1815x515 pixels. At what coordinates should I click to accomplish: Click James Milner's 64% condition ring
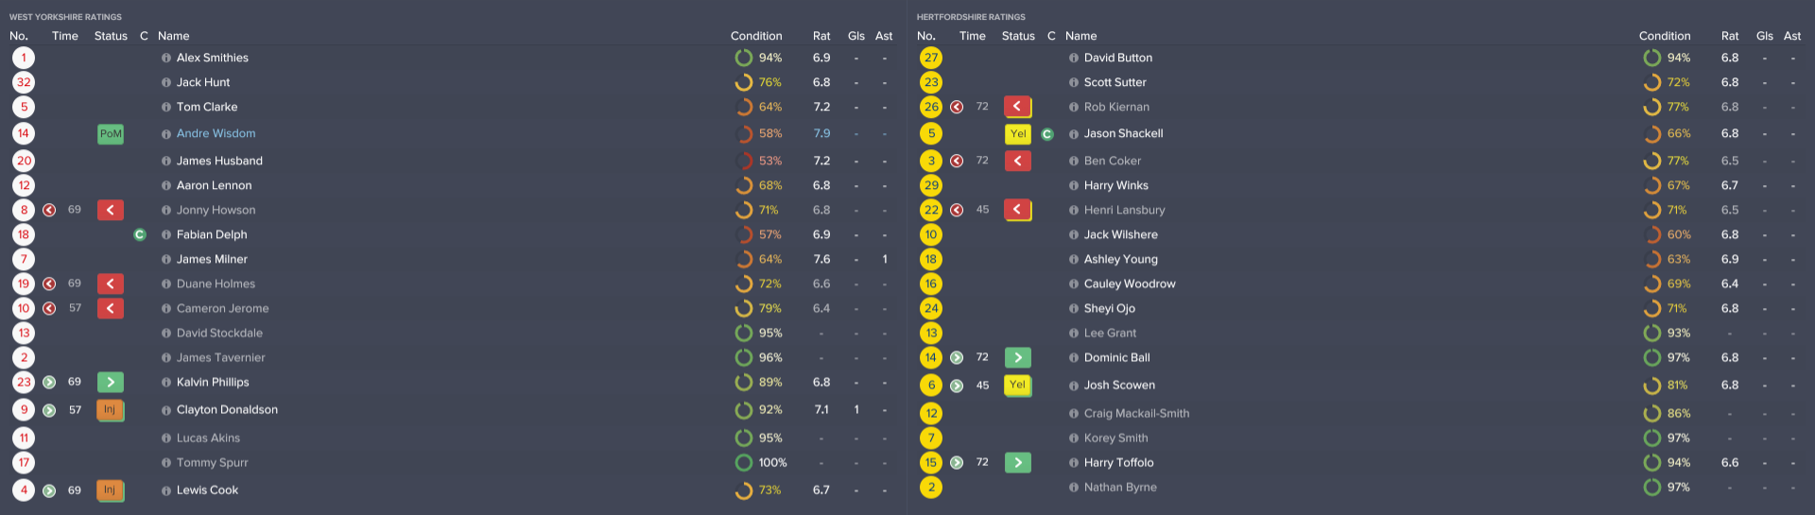[744, 259]
